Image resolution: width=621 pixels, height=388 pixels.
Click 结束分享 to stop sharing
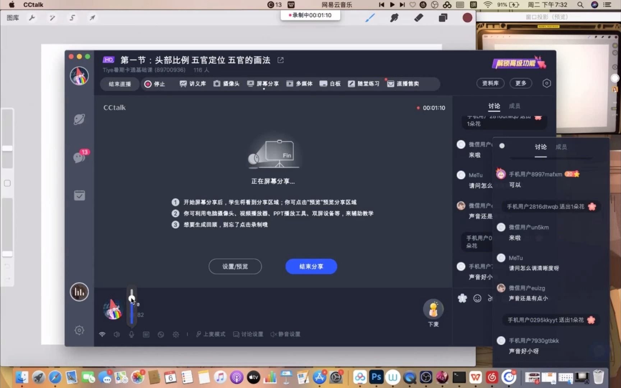311,267
